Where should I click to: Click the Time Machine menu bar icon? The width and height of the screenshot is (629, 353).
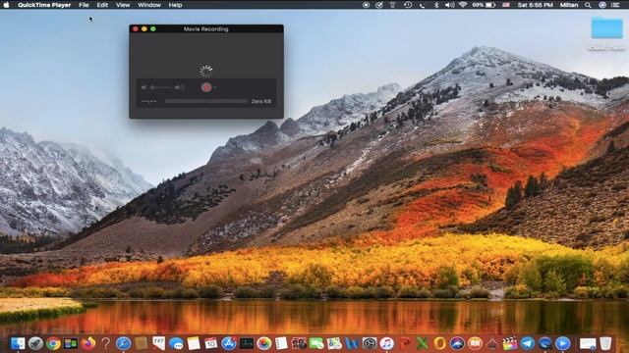tap(408, 5)
